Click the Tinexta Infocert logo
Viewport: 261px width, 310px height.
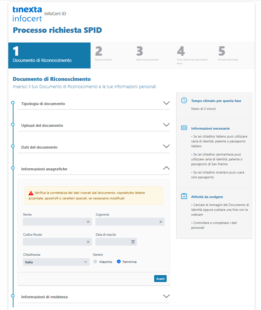pos(27,14)
